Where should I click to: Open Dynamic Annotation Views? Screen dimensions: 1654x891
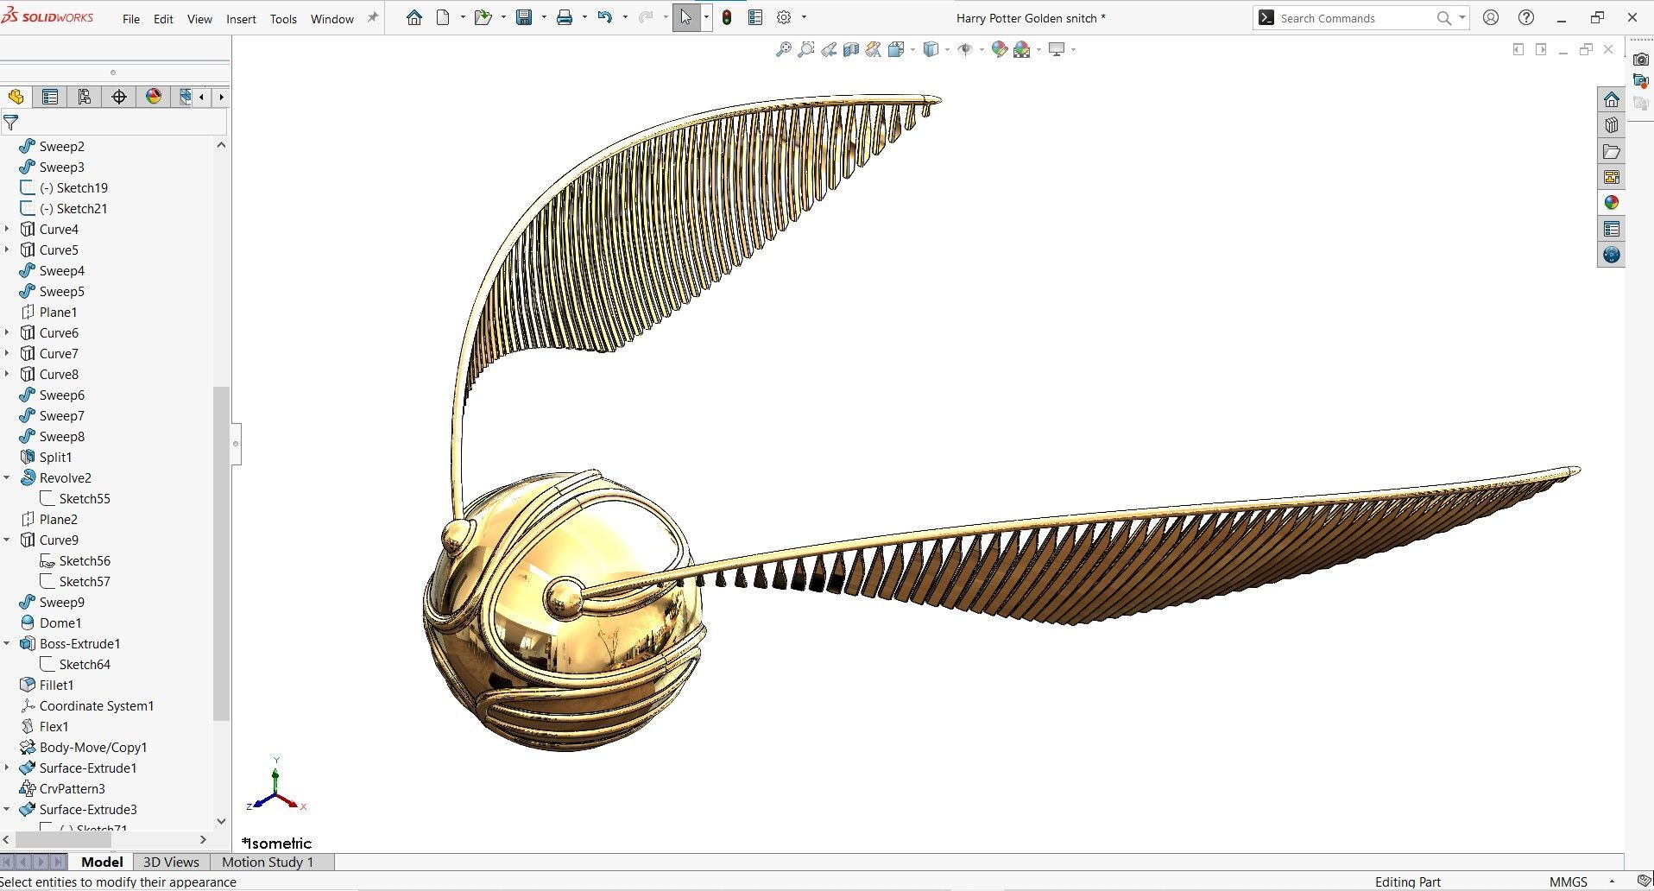(x=874, y=49)
